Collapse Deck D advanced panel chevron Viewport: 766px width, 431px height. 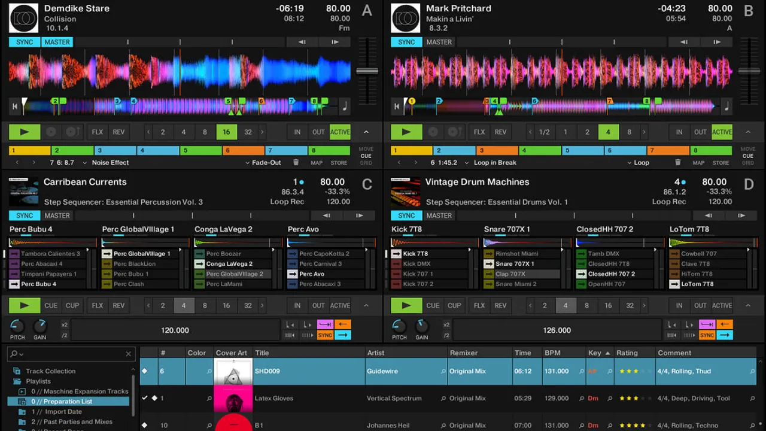point(748,305)
